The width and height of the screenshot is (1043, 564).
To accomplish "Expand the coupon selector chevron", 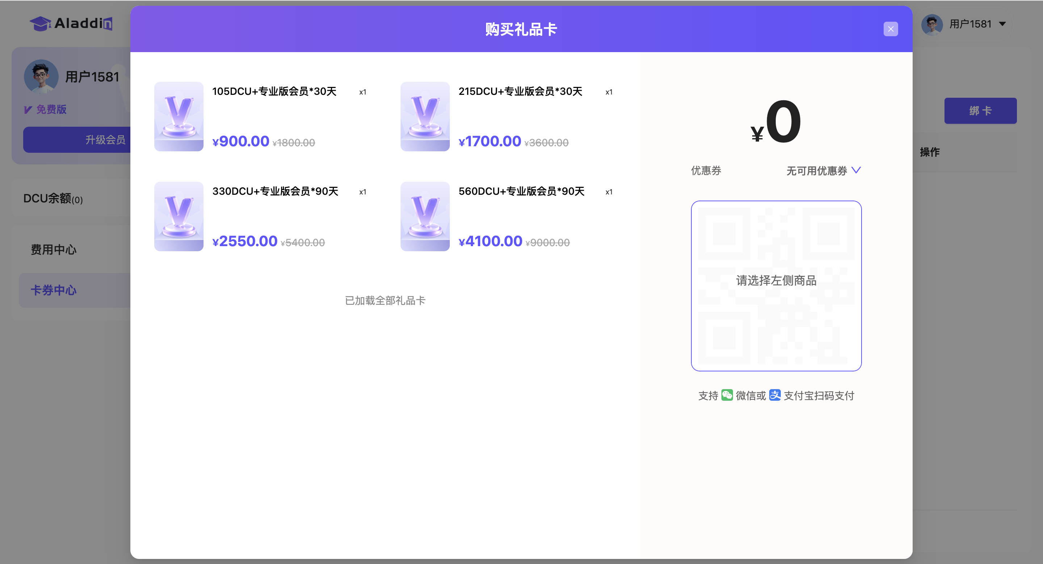I will (856, 171).
